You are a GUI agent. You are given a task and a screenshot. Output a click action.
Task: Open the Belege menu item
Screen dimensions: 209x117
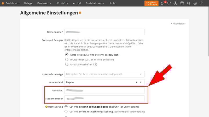(28, 3)
